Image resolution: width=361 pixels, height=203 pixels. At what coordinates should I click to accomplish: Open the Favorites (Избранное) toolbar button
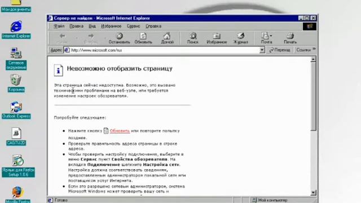click(x=217, y=38)
